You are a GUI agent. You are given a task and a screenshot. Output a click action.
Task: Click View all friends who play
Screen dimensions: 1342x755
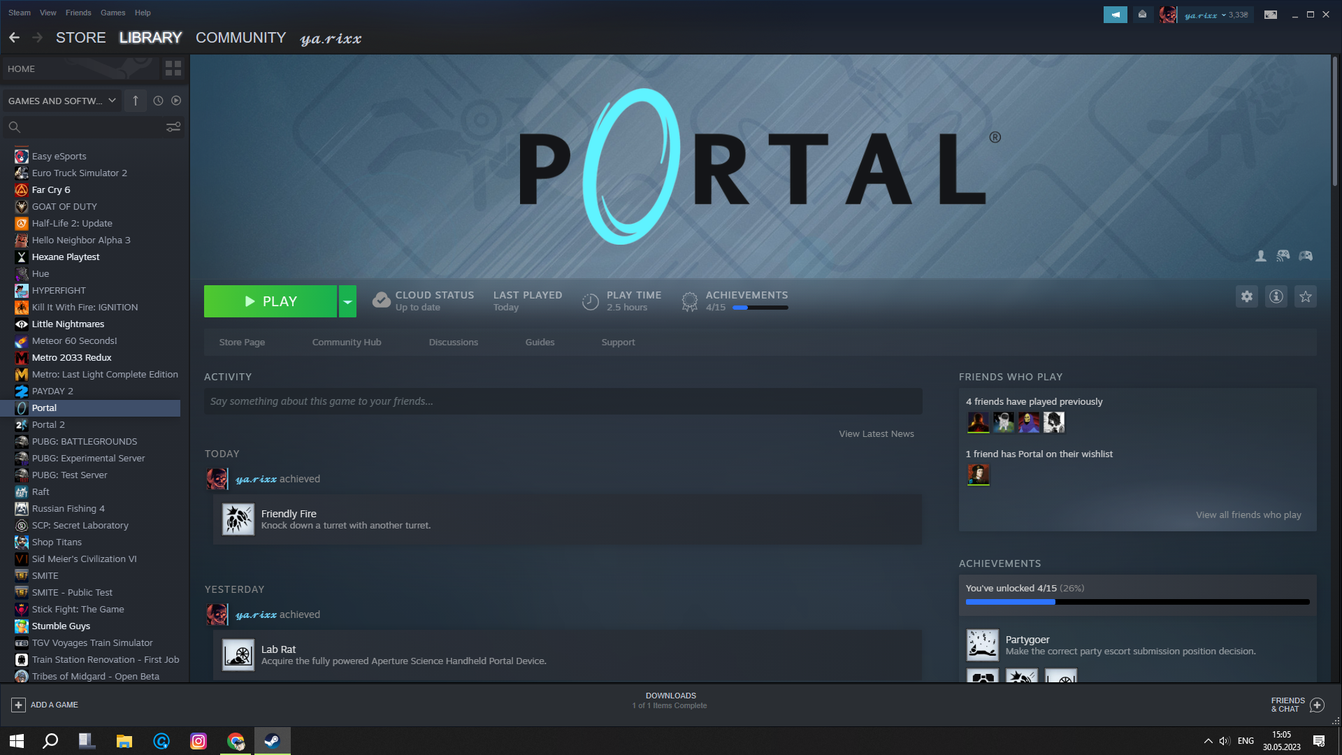pos(1248,515)
